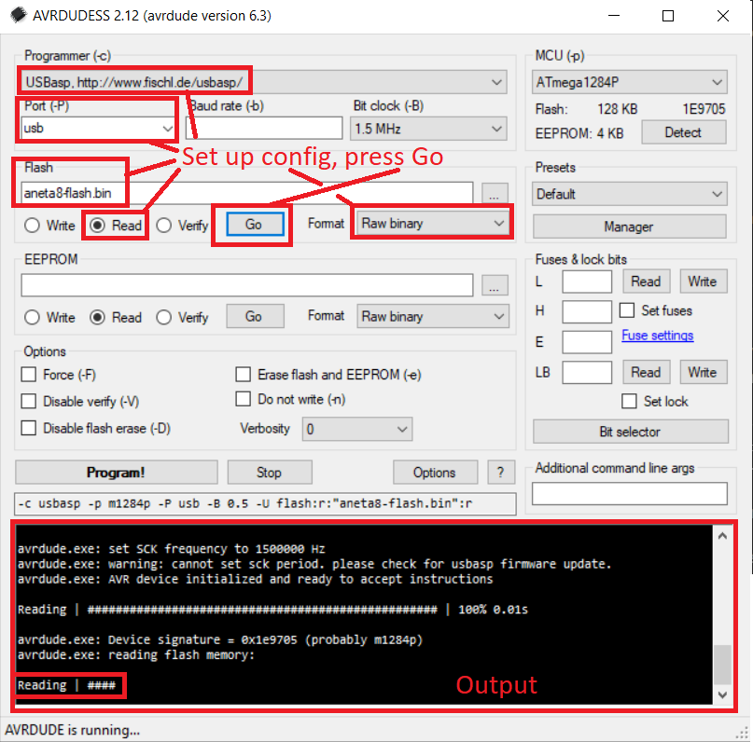Click Go to read EEPROM
The height and width of the screenshot is (742, 753).
[255, 317]
